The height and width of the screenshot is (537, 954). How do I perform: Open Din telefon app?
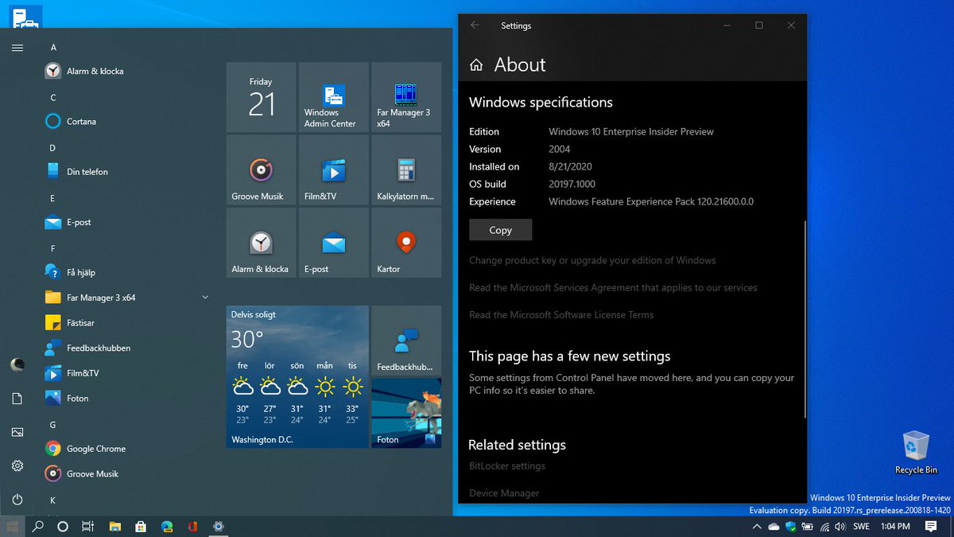pyautogui.click(x=127, y=171)
